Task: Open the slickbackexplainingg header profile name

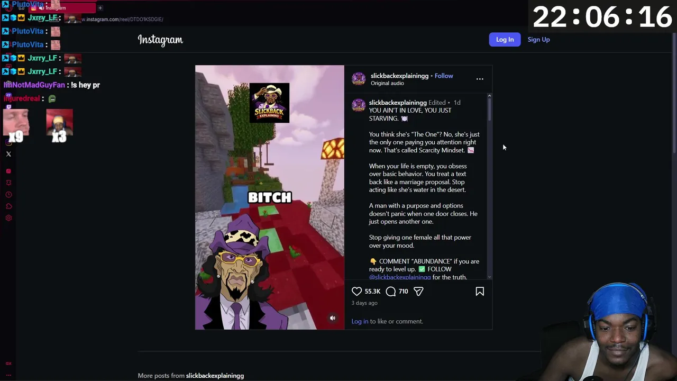Action: pos(399,76)
